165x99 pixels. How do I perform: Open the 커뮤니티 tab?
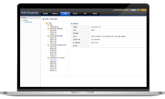75,14
